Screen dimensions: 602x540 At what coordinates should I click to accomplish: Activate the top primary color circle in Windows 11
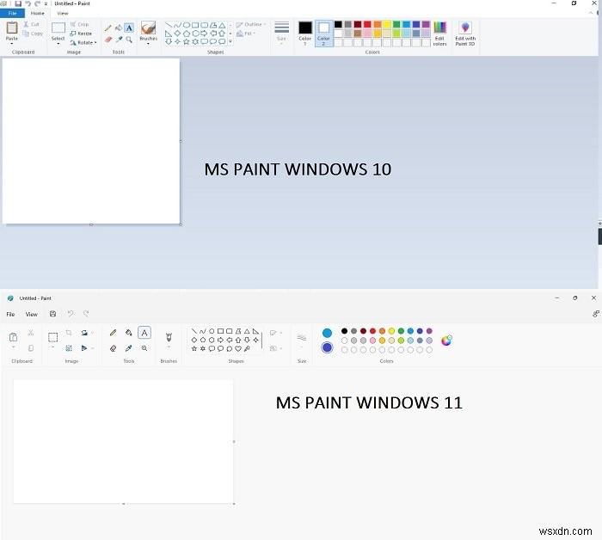coord(327,333)
